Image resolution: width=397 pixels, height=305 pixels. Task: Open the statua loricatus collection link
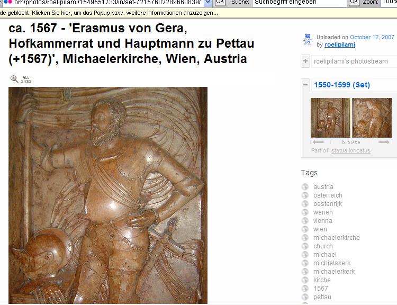click(350, 150)
